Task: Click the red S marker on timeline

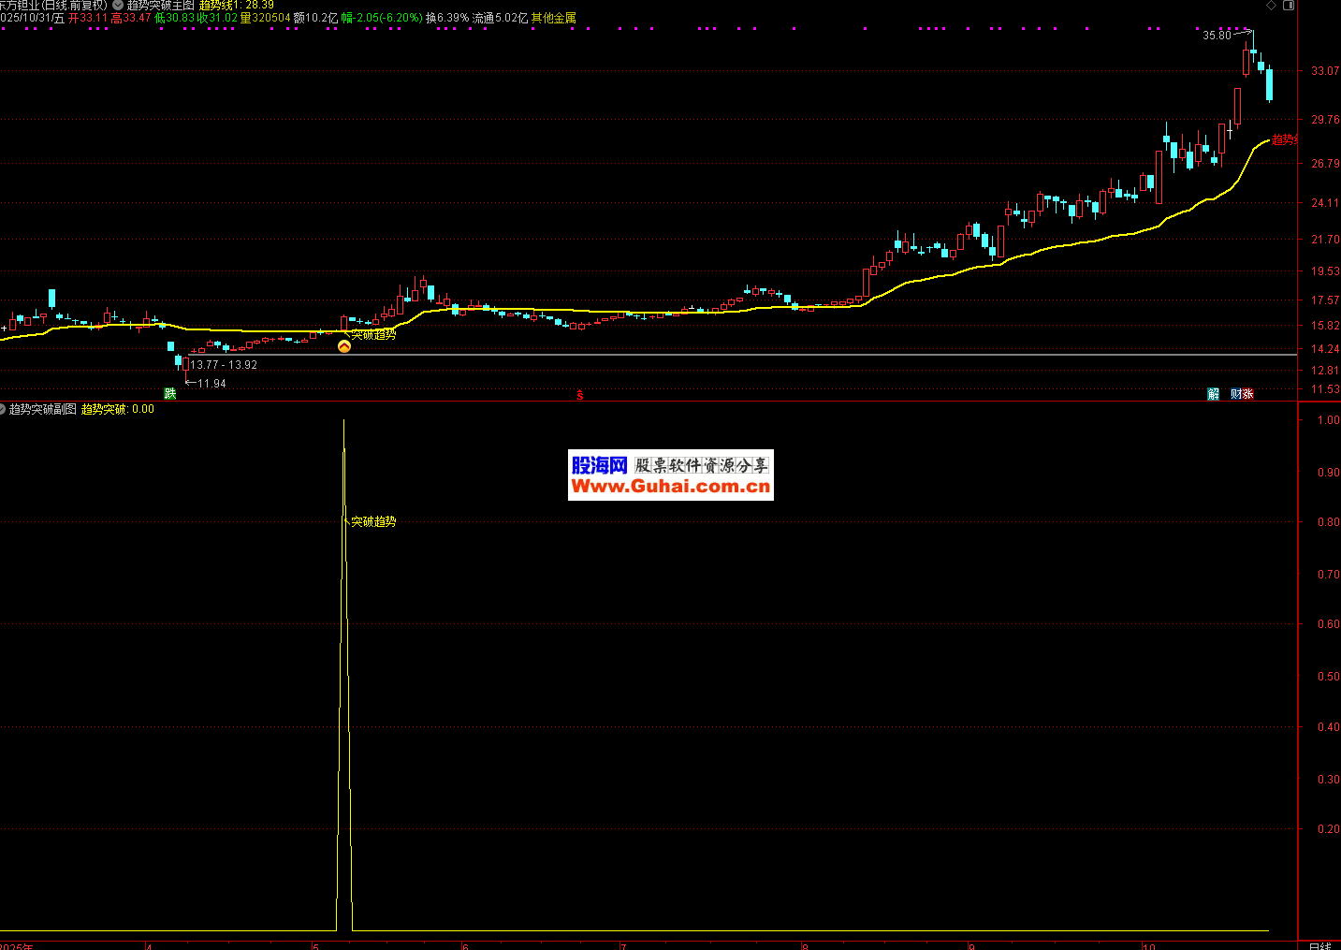Action: tap(580, 395)
